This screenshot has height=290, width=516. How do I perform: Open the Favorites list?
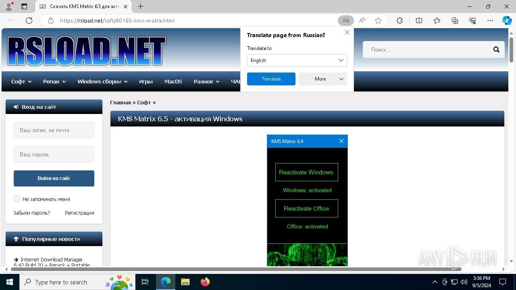click(x=437, y=21)
